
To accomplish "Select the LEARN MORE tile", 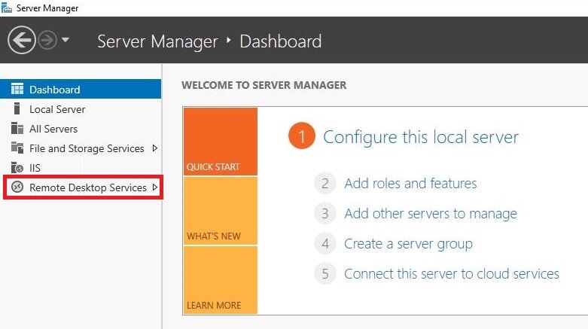I will click(221, 280).
